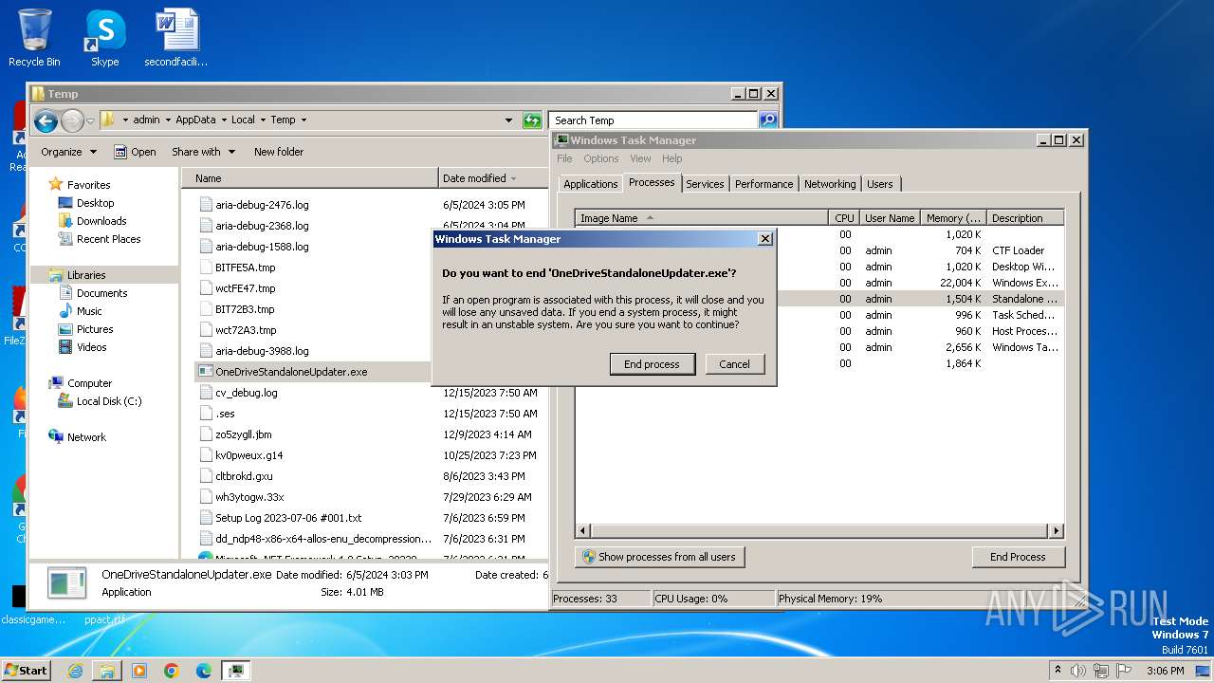Sort processes by Description column
Viewport: 1214px width, 683px height.
pyautogui.click(x=1025, y=218)
